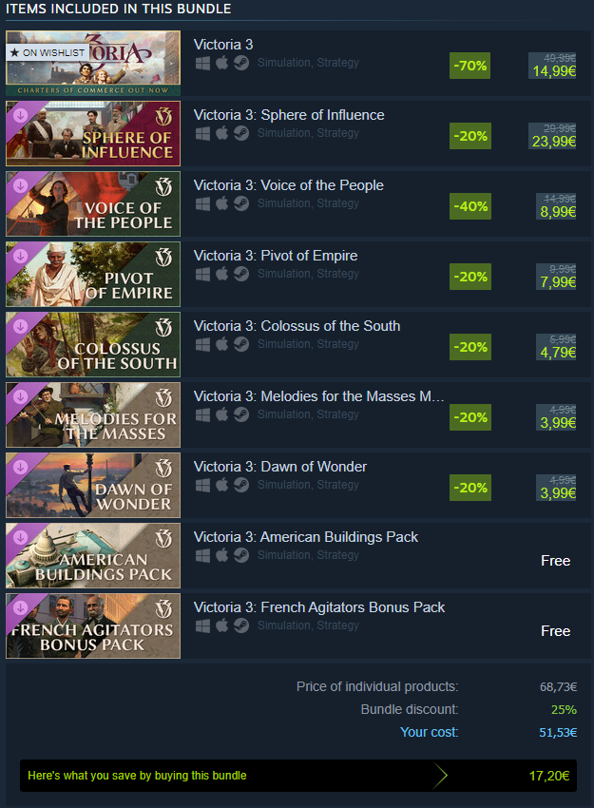Click the ON WISHLIST tag on Victoria 3
This screenshot has width=594, height=808.
click(x=48, y=52)
